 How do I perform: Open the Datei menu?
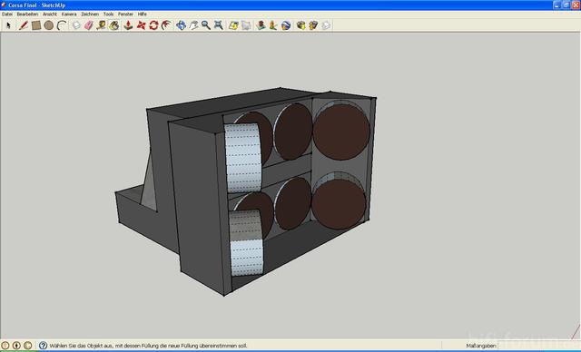tap(7, 15)
